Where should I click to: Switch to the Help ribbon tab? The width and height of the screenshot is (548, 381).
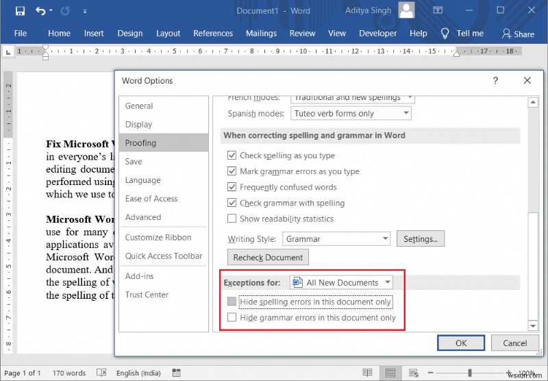[x=419, y=34]
